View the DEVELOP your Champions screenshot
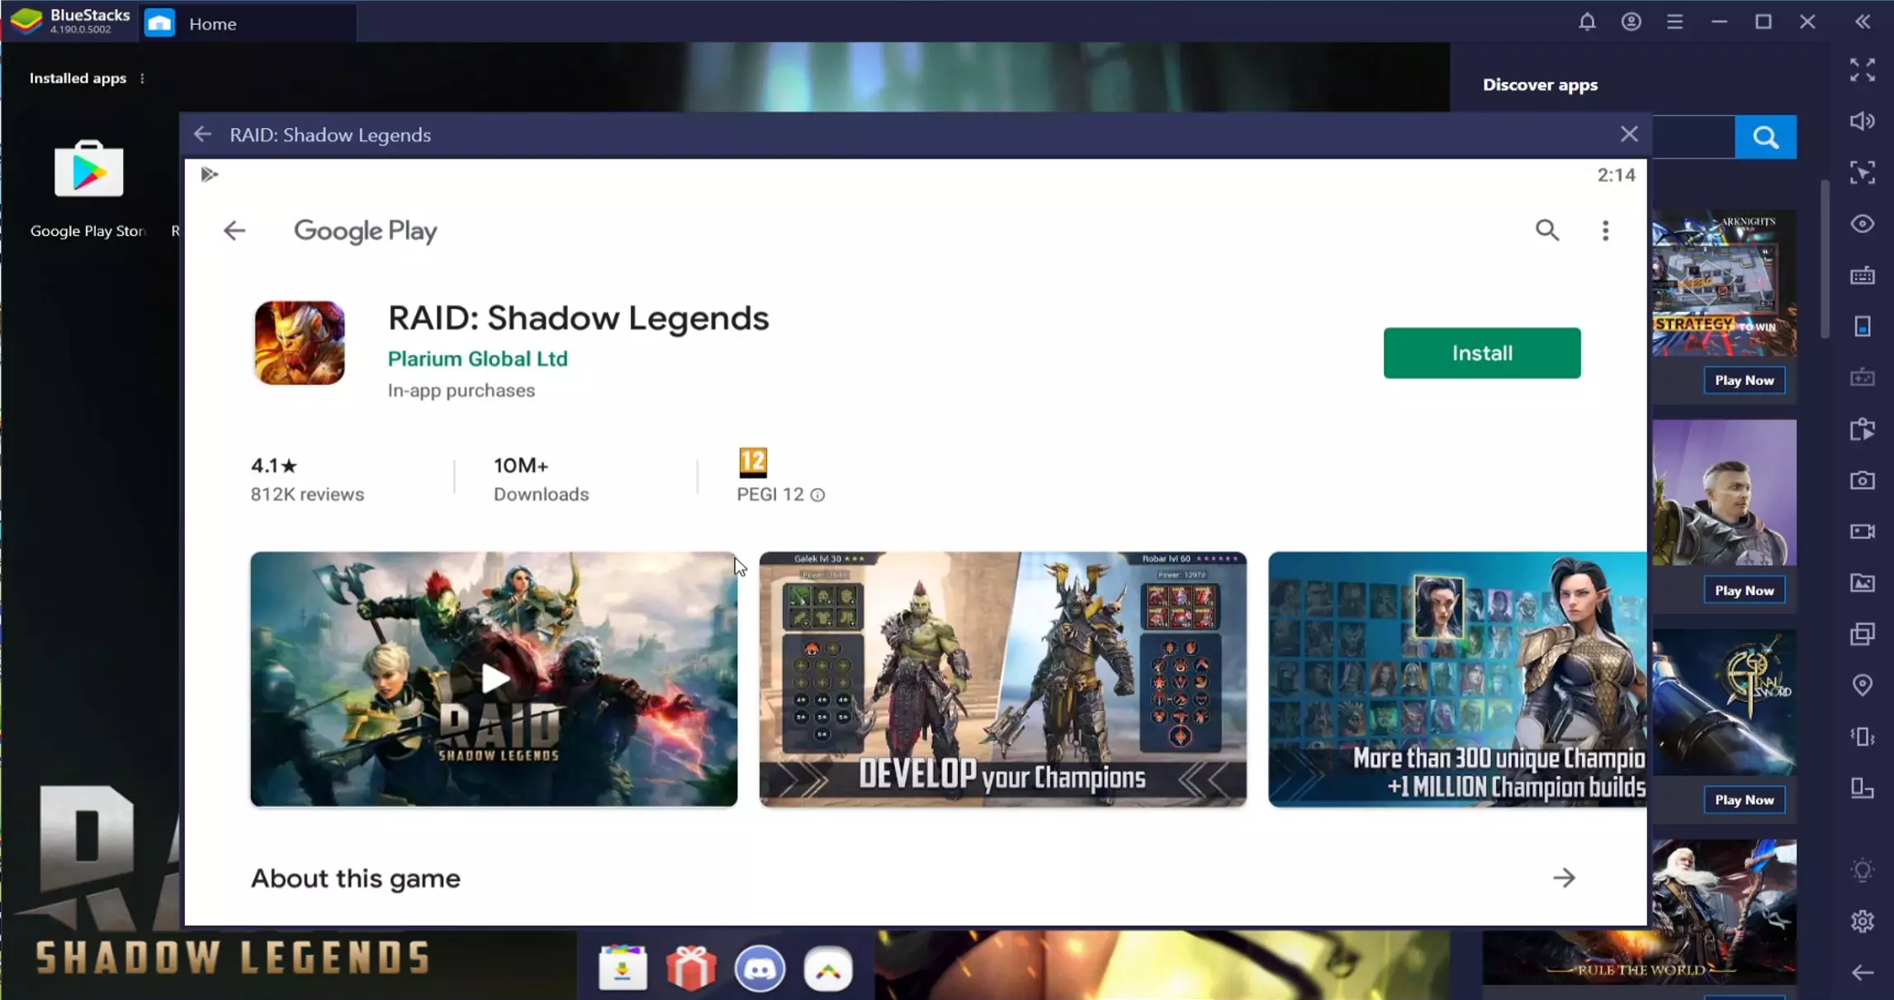 click(x=1002, y=679)
